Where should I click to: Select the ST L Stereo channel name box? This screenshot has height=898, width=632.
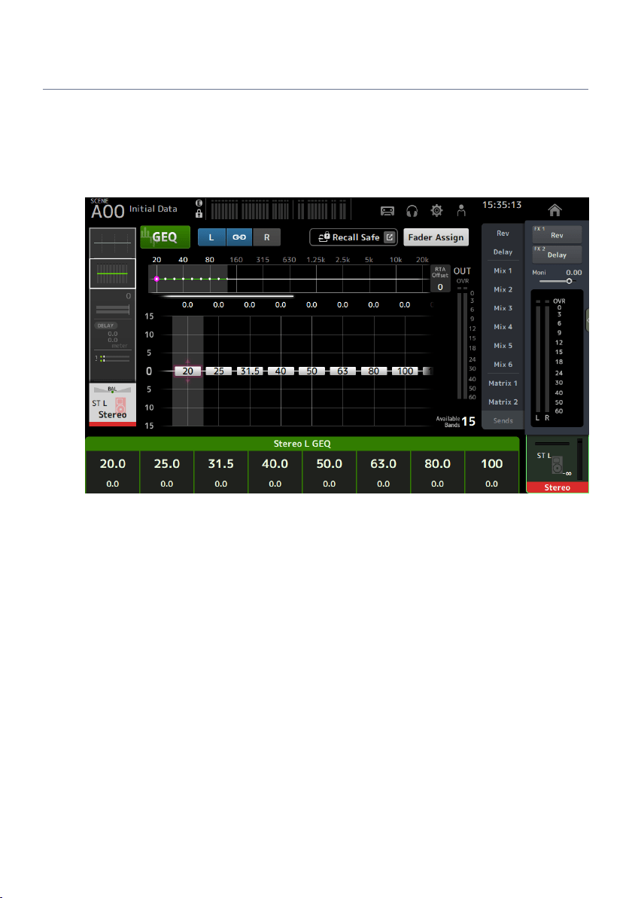(113, 405)
